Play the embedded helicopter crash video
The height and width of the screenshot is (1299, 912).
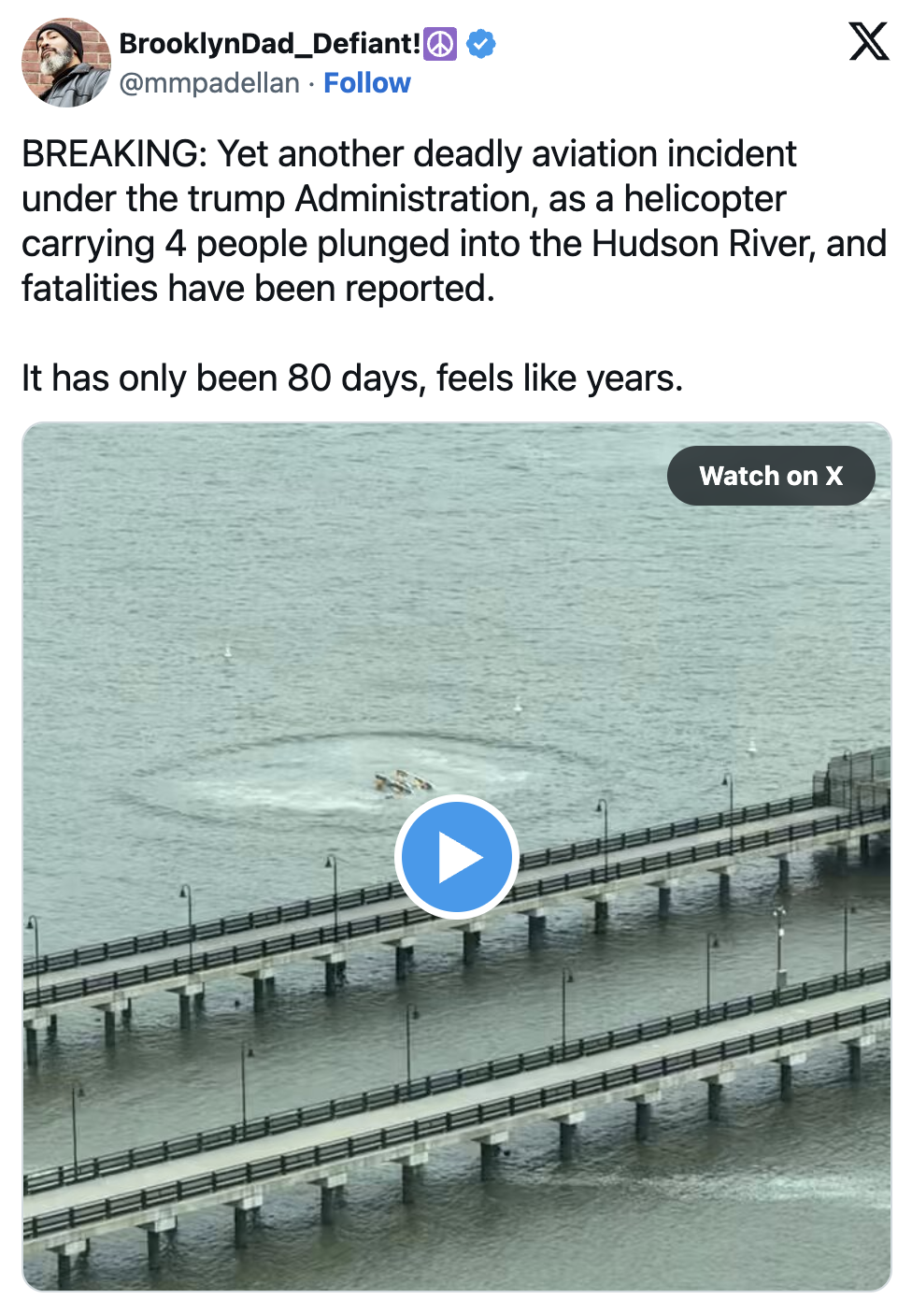pyautogui.click(x=456, y=856)
